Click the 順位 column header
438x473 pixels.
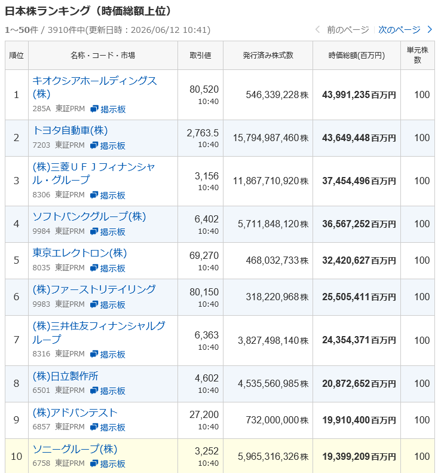coord(17,55)
